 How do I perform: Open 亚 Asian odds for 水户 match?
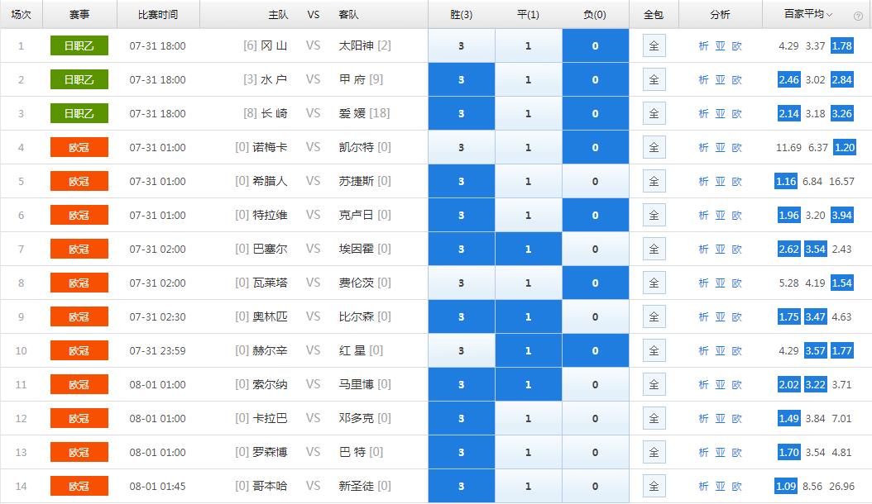[720, 80]
